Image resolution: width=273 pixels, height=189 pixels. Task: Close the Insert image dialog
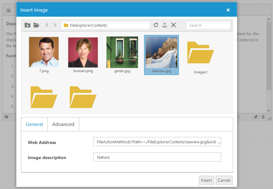click(228, 10)
